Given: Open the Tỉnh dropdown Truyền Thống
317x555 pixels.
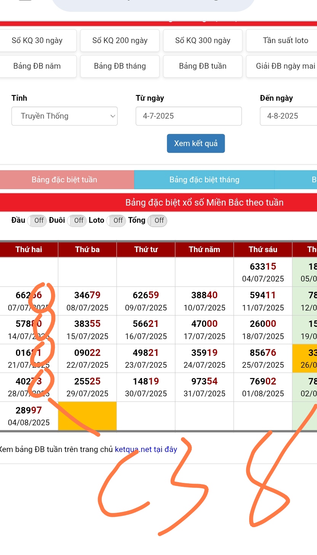Looking at the screenshot, I should [64, 116].
